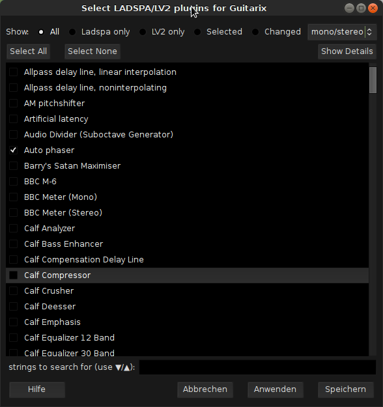Check Allpass delay line, linear interpolation
Screen dimensions: 383x407
tap(13, 72)
